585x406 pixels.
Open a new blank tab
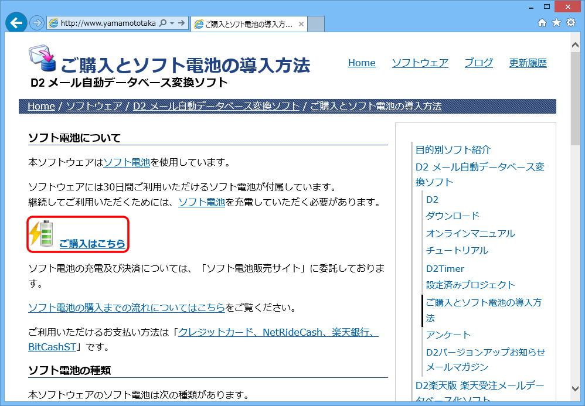pyautogui.click(x=316, y=24)
